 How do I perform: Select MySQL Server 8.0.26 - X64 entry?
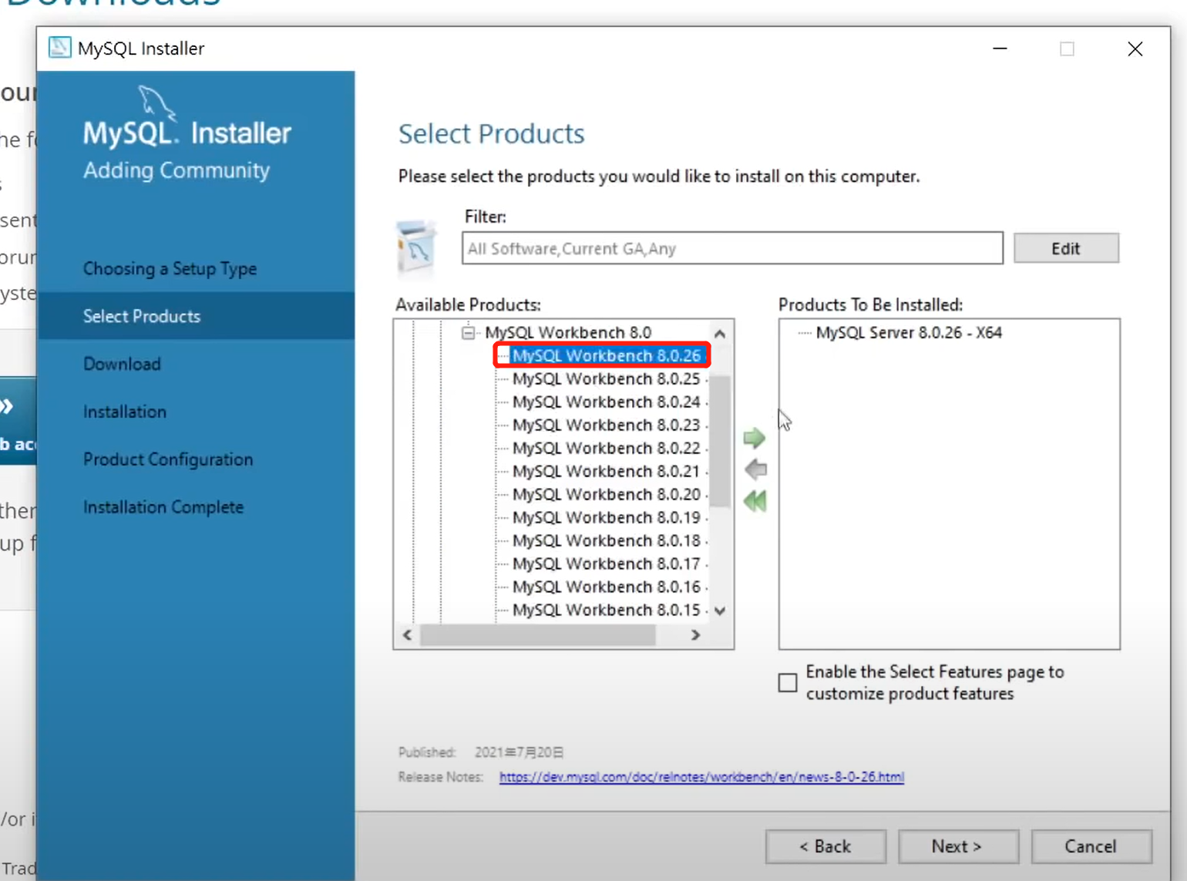click(x=909, y=333)
